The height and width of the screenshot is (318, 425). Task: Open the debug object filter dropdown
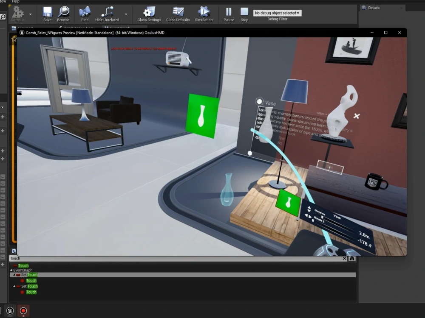tap(277, 13)
